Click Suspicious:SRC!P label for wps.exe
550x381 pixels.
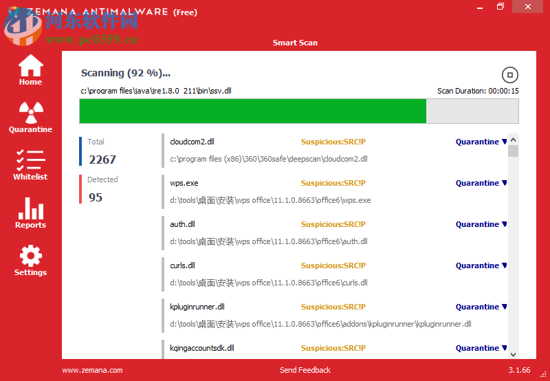pyautogui.click(x=333, y=183)
